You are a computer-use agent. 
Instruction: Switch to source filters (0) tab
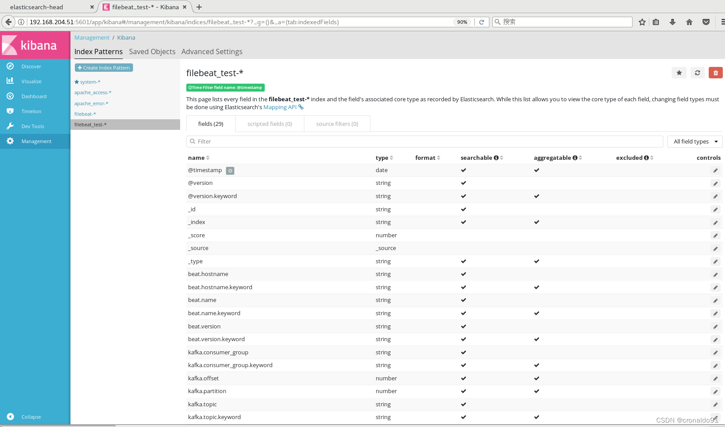[x=337, y=124]
